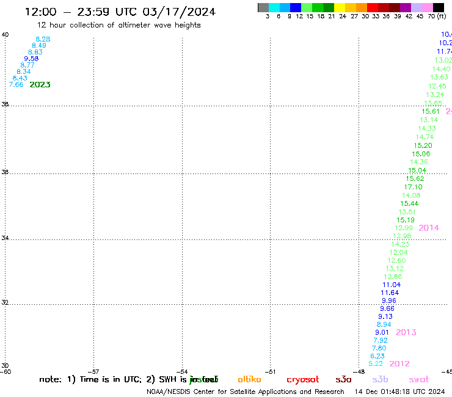Click the 15.20 wave height value
This screenshot has height=397, width=452.
[x=423, y=145]
